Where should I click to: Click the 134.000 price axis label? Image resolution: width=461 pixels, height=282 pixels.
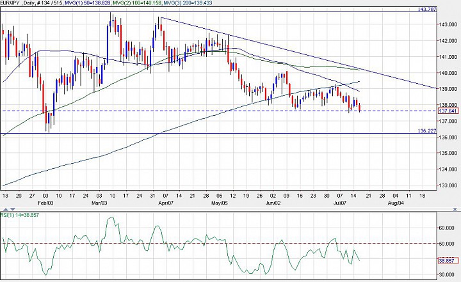pos(448,169)
